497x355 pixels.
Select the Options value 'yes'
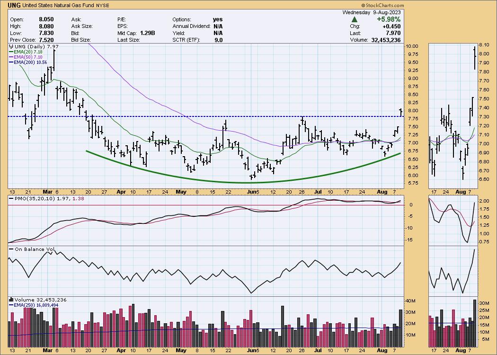[x=218, y=19]
